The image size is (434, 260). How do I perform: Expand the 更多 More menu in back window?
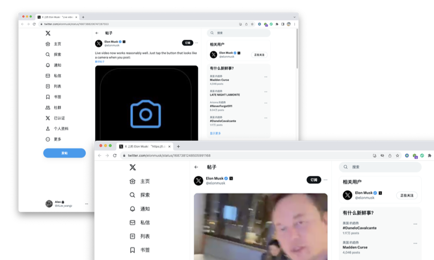tap(57, 140)
